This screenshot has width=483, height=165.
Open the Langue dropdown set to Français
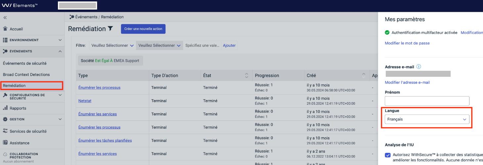click(x=427, y=119)
